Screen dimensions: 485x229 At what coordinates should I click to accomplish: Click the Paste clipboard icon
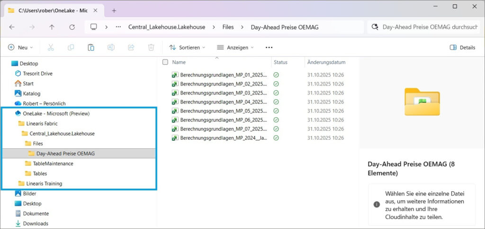point(91,47)
